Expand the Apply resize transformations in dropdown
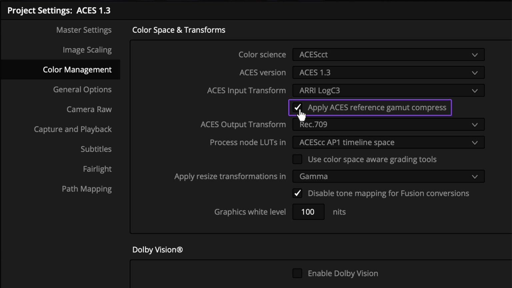512x288 pixels. click(x=388, y=176)
